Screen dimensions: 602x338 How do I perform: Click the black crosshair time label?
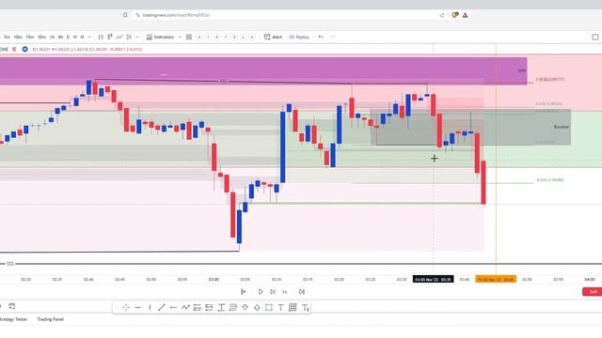pos(433,280)
